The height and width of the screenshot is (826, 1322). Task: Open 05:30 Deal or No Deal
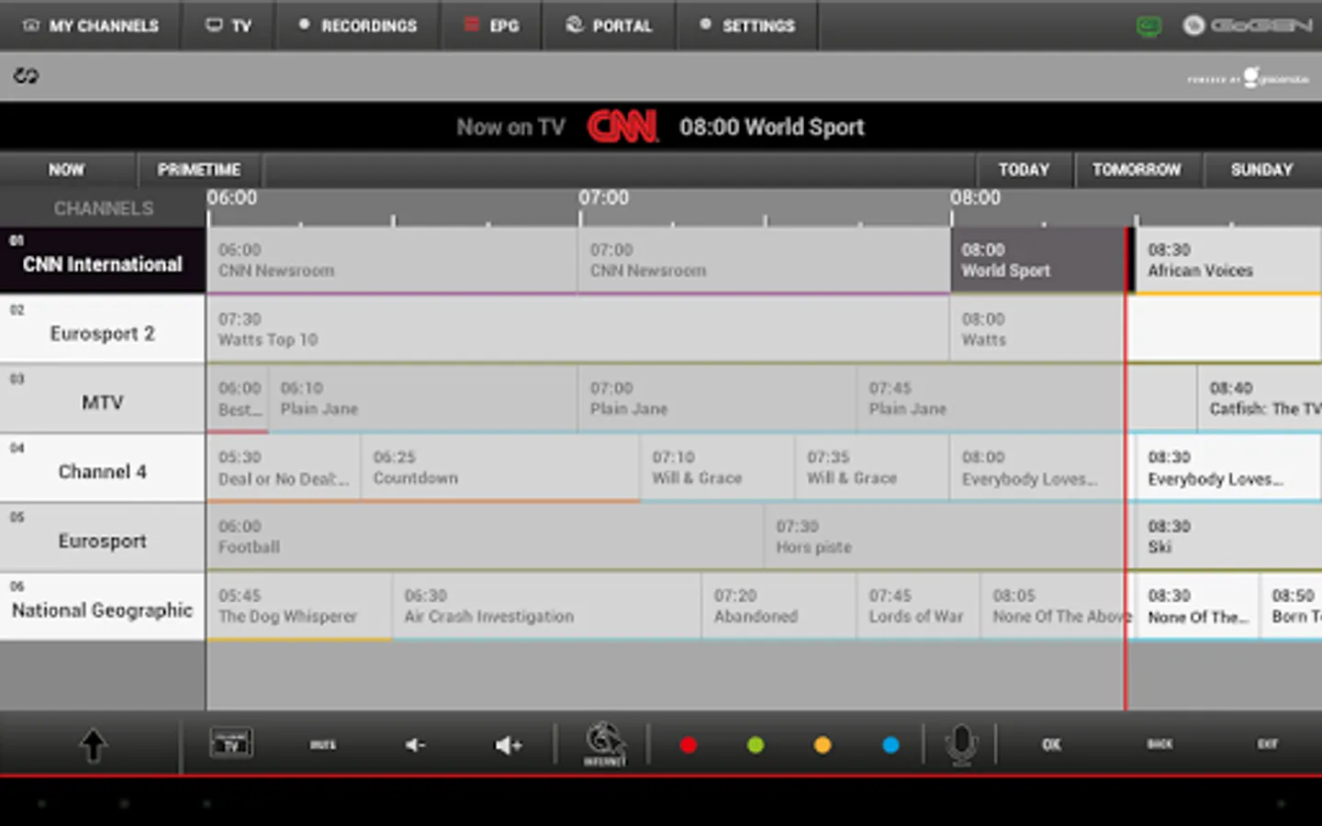284,468
